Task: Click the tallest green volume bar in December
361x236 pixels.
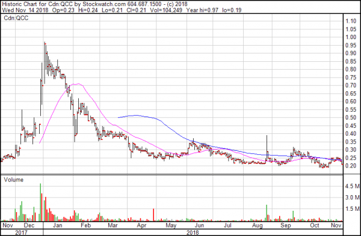Action: click(40, 202)
